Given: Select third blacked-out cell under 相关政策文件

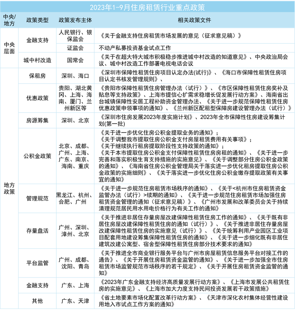Looking at the screenshot, I should point(194,60).
